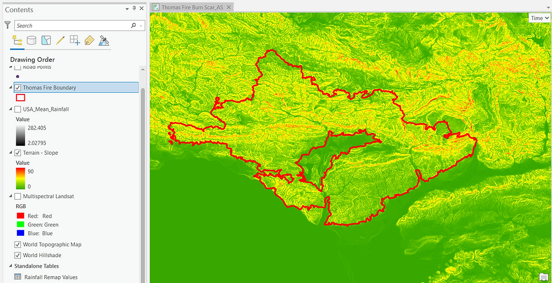
Task: Select World Hillshade layer name
Action: pyautogui.click(x=42, y=255)
